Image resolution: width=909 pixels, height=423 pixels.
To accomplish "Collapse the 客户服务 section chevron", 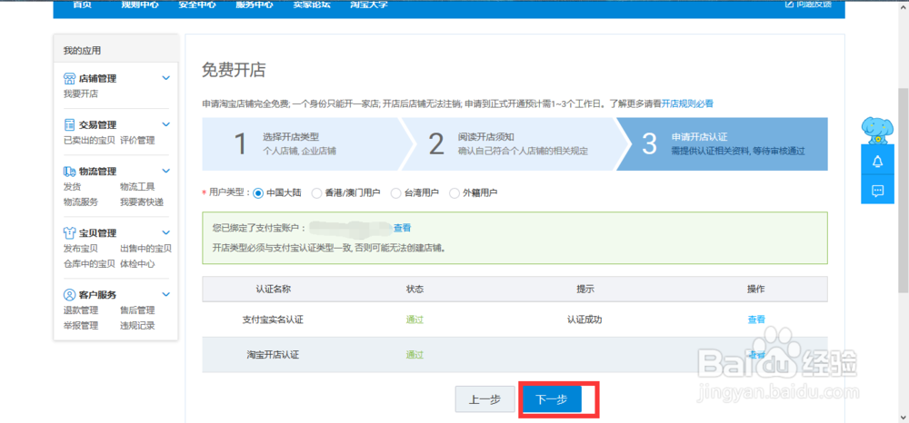I will pos(165,294).
